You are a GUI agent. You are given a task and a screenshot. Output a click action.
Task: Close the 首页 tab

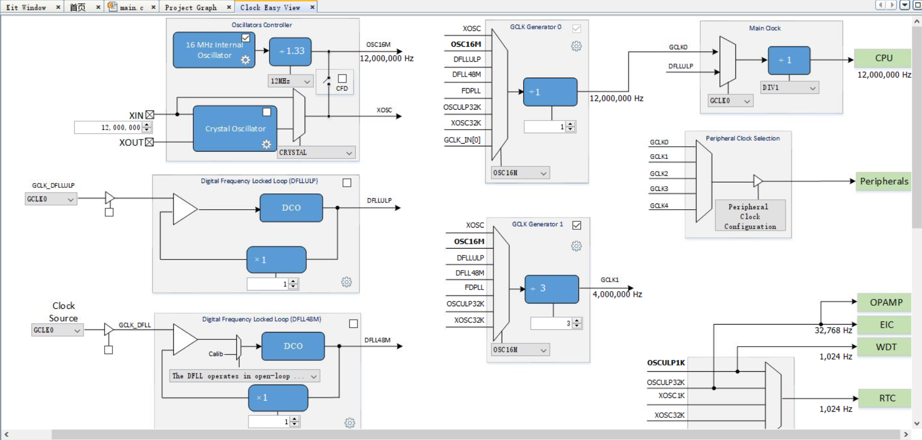click(x=98, y=7)
